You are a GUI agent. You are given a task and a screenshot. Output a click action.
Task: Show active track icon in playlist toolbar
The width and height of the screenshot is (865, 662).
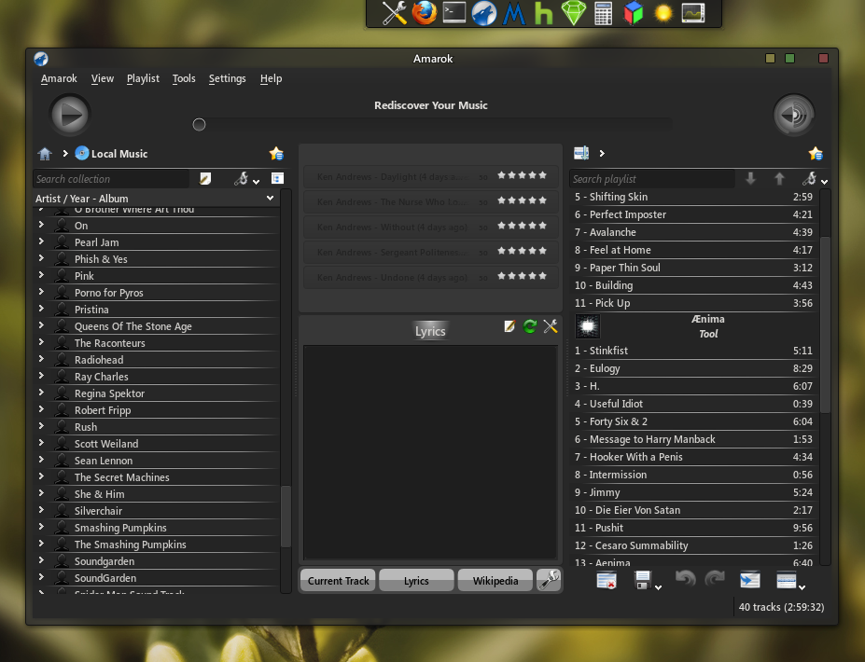point(749,581)
